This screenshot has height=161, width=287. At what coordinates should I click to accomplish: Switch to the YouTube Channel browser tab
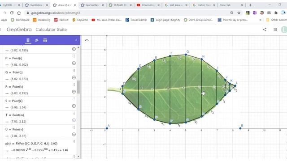[148, 5]
